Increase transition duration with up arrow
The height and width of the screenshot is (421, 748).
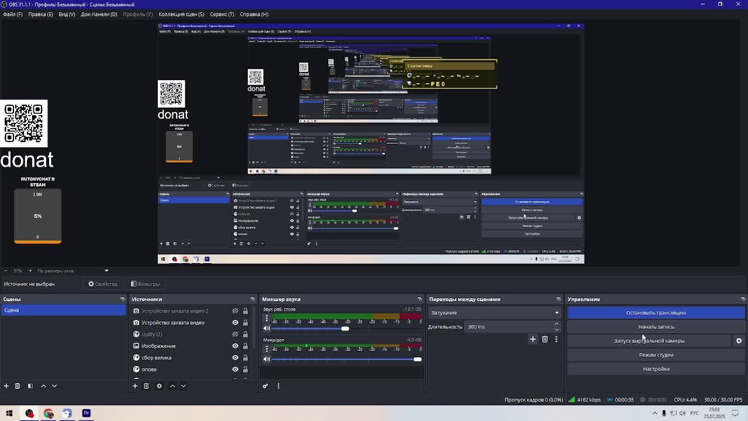556,324
